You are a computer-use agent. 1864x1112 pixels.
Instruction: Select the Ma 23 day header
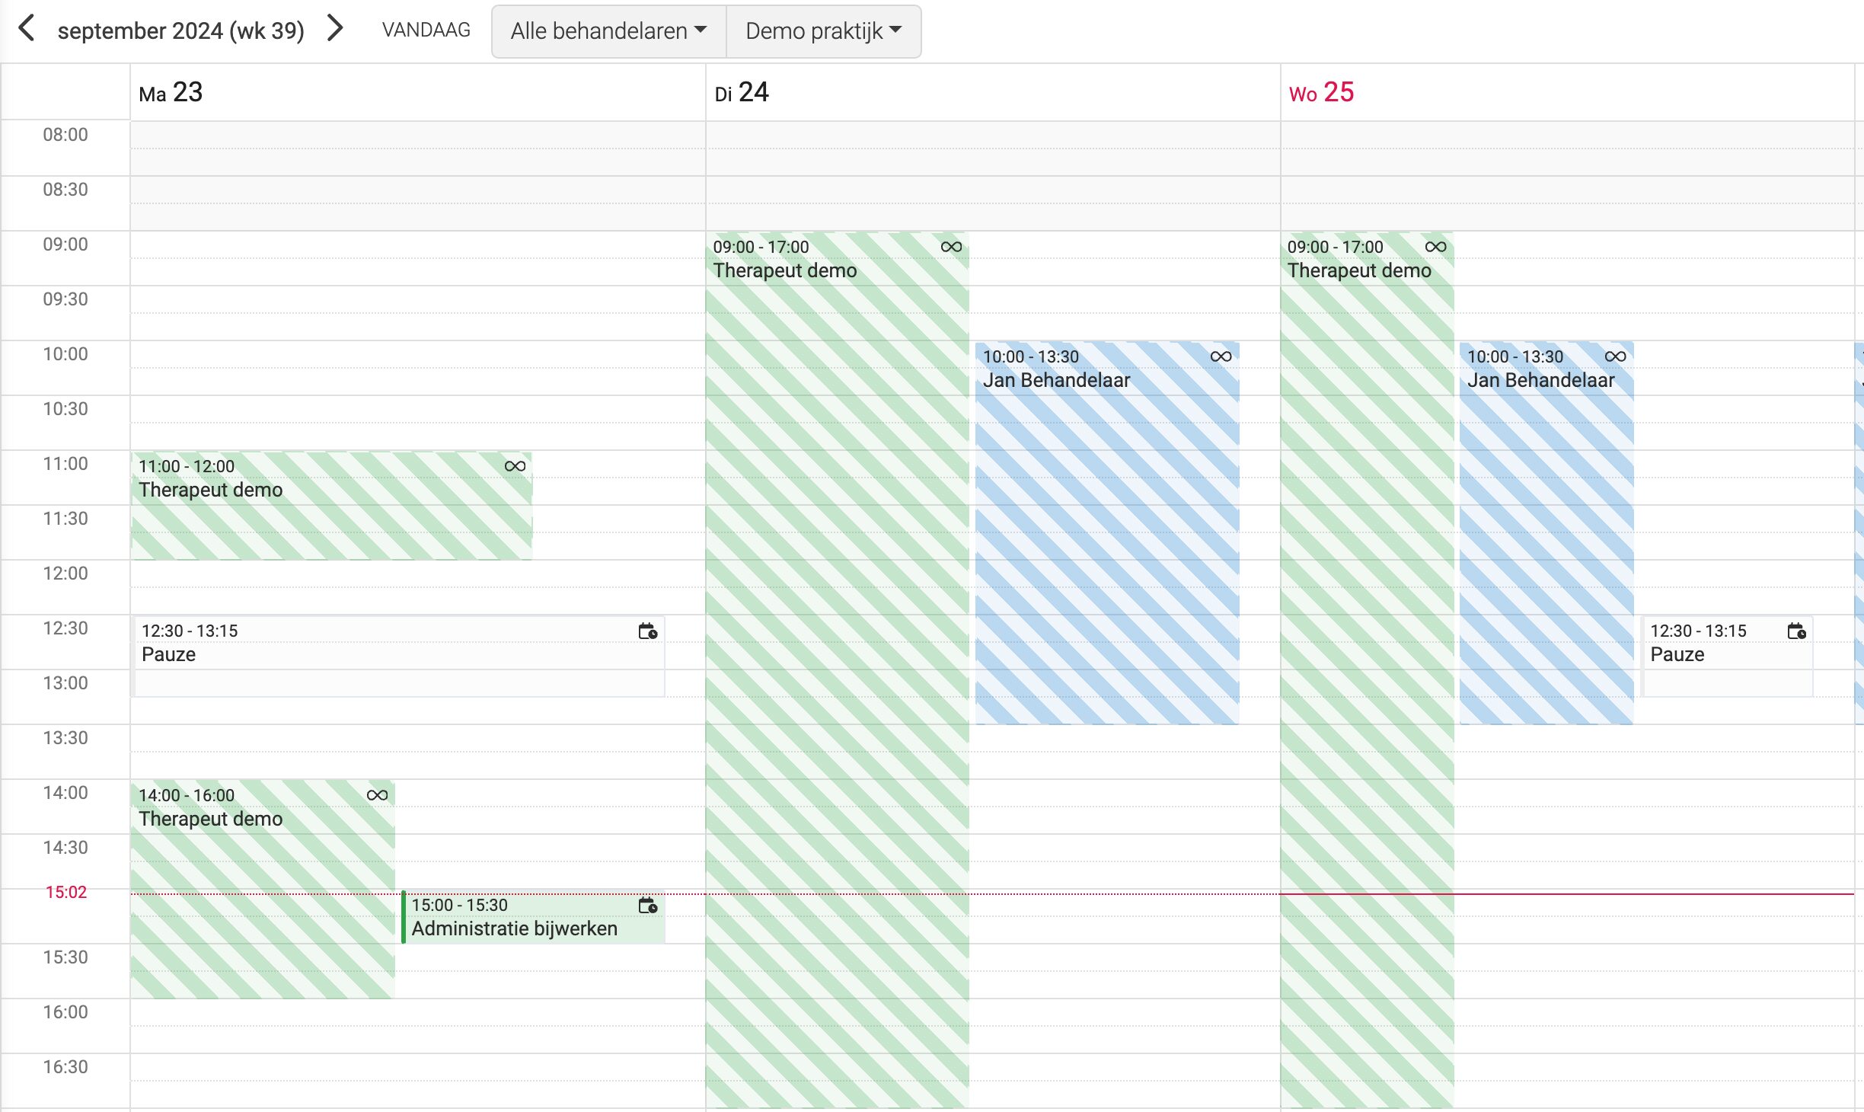click(171, 92)
